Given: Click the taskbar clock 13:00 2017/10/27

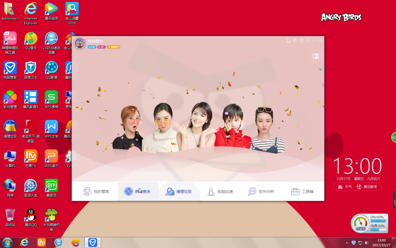Looking at the screenshot, I should [x=381, y=242].
